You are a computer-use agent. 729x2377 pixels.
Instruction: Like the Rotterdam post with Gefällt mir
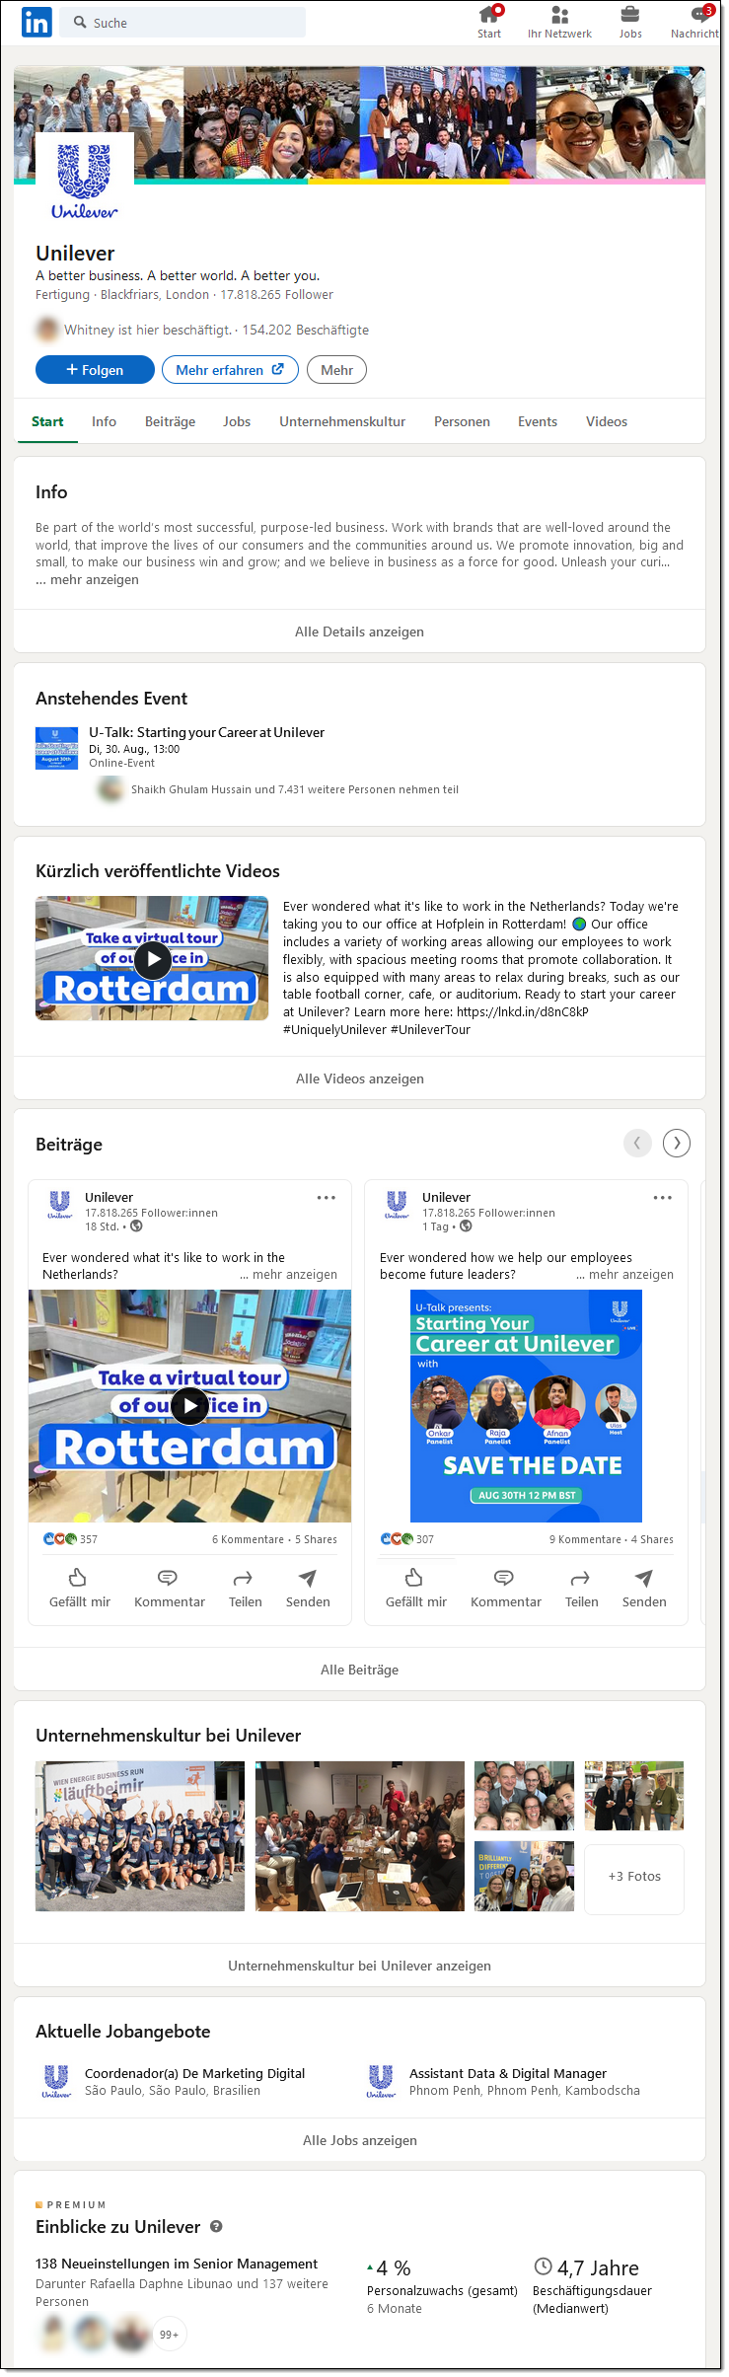click(x=80, y=1588)
